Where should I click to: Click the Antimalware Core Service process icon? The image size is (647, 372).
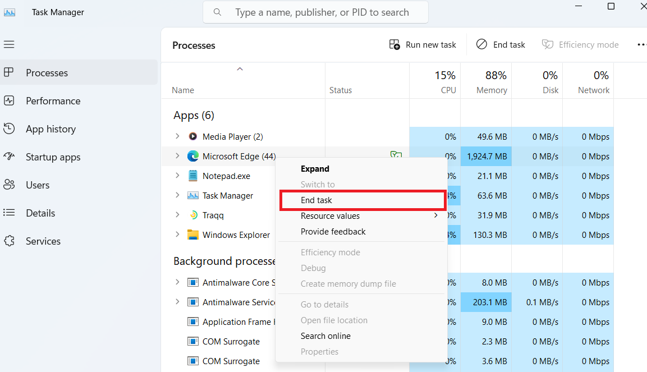tap(192, 282)
